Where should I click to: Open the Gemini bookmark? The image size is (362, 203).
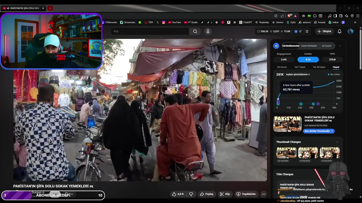pos(278,22)
